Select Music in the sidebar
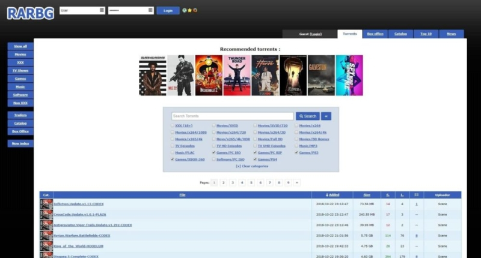Screen dimensions: 481x258 click(x=20, y=87)
